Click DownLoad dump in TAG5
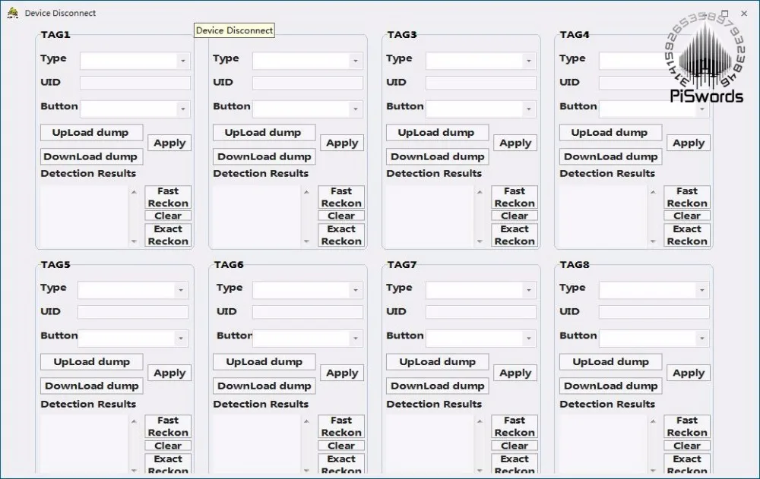 92,386
